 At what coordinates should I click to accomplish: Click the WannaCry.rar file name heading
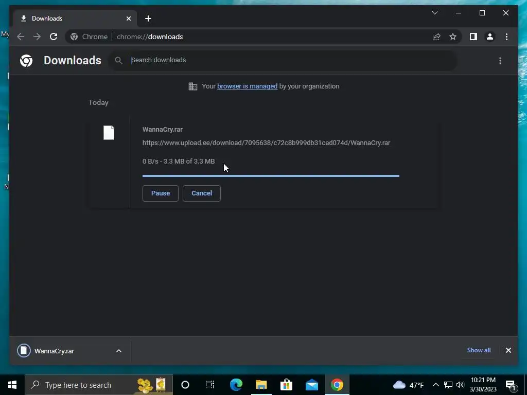tap(162, 129)
